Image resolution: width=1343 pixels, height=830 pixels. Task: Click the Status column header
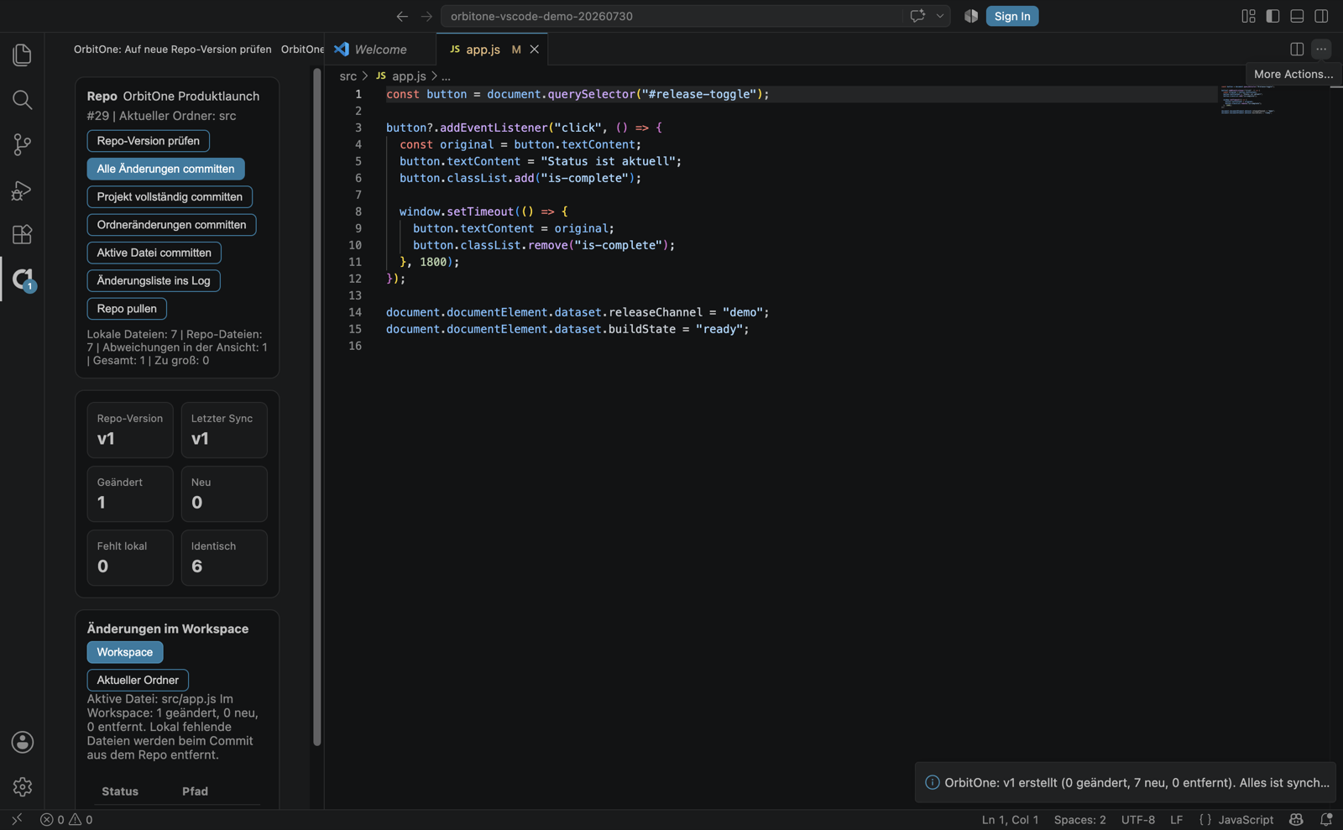click(x=120, y=791)
